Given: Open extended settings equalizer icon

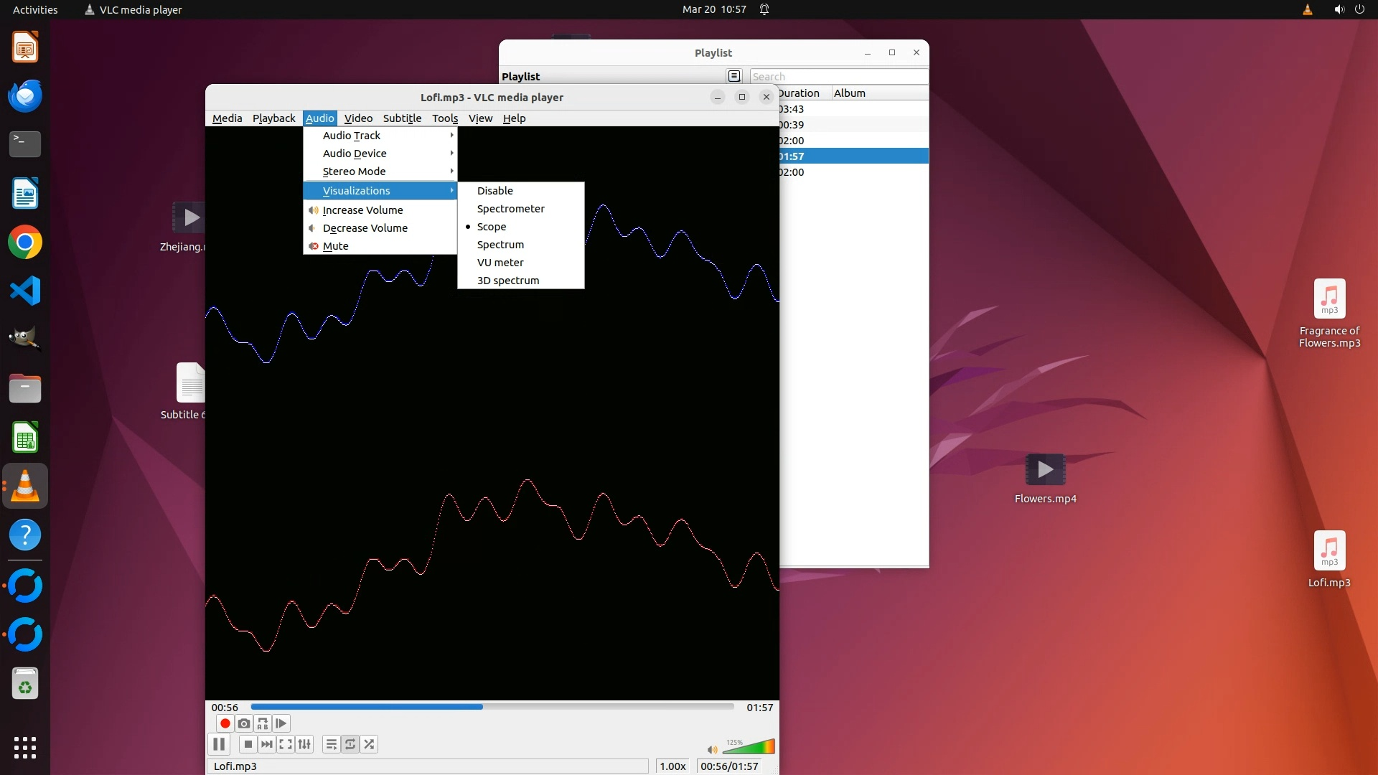Looking at the screenshot, I should click(304, 744).
